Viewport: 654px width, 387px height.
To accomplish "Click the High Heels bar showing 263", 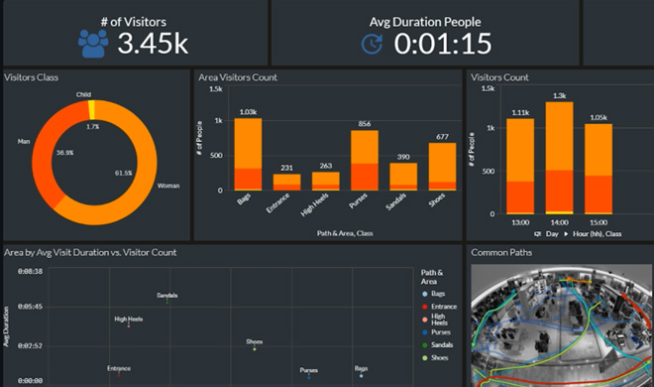I will pos(326,182).
